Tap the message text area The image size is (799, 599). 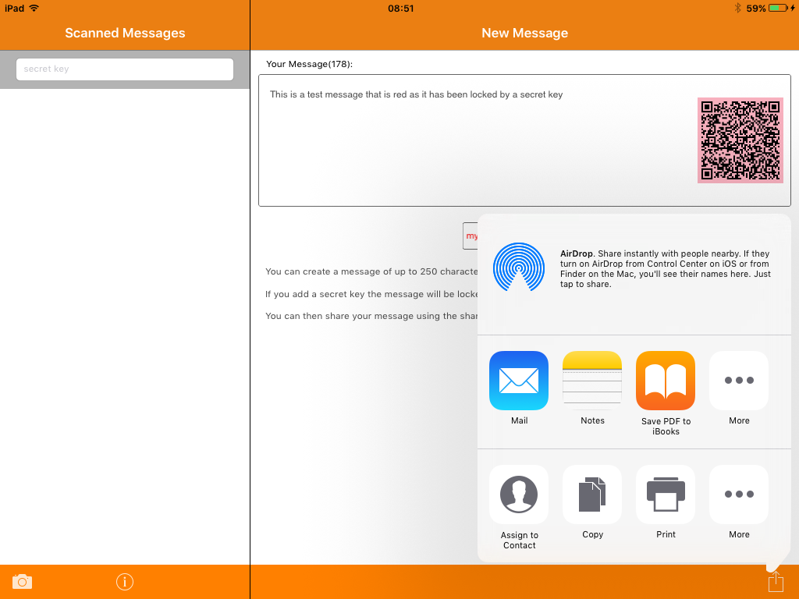[524, 140]
